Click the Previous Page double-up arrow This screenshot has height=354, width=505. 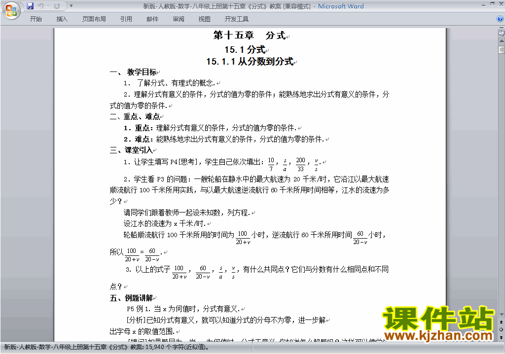[502, 322]
